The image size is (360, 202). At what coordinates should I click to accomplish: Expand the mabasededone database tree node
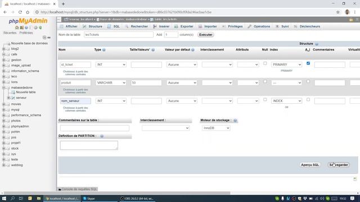(x=4, y=88)
